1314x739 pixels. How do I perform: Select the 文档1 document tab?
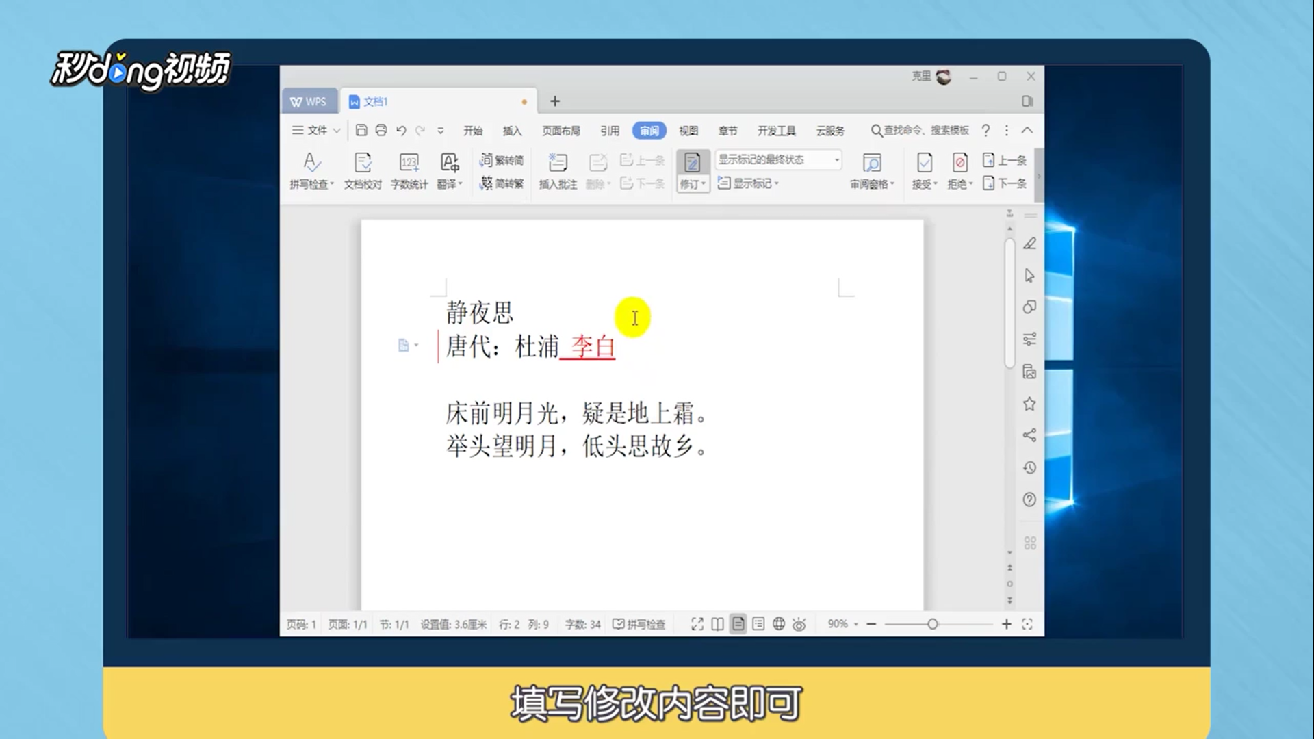[438, 101]
